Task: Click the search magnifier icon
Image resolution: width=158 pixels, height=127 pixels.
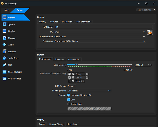Action: coord(154,10)
